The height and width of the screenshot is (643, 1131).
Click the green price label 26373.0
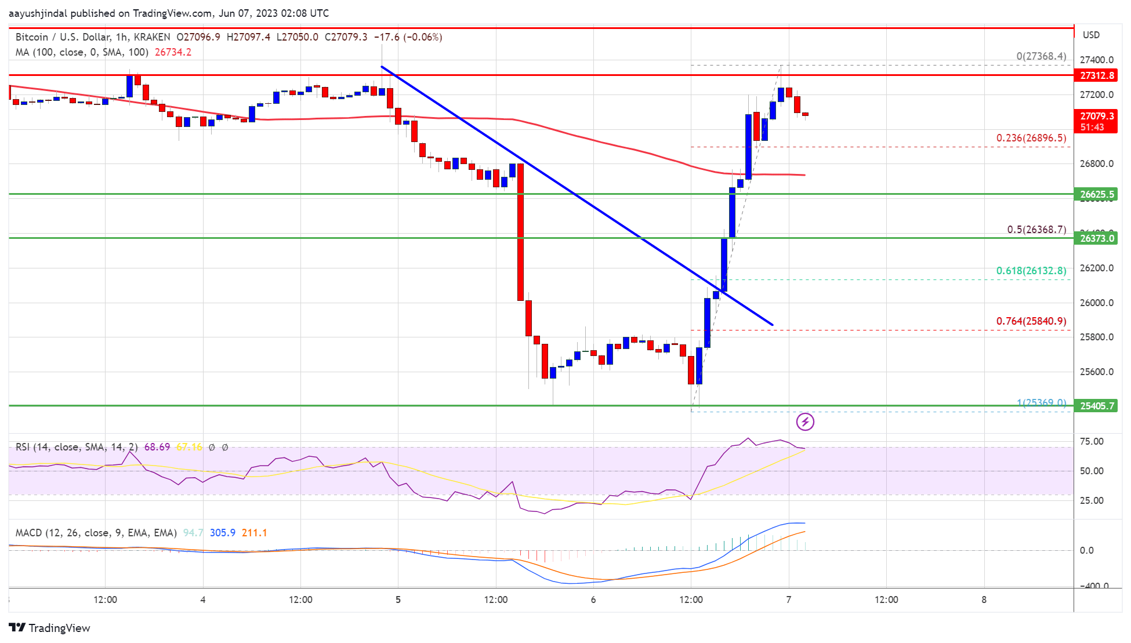(x=1096, y=238)
